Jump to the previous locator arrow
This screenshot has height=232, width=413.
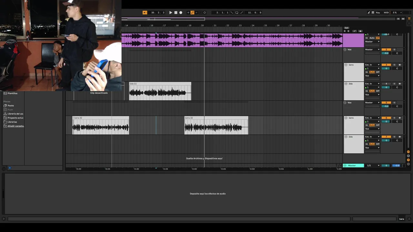click(345, 31)
